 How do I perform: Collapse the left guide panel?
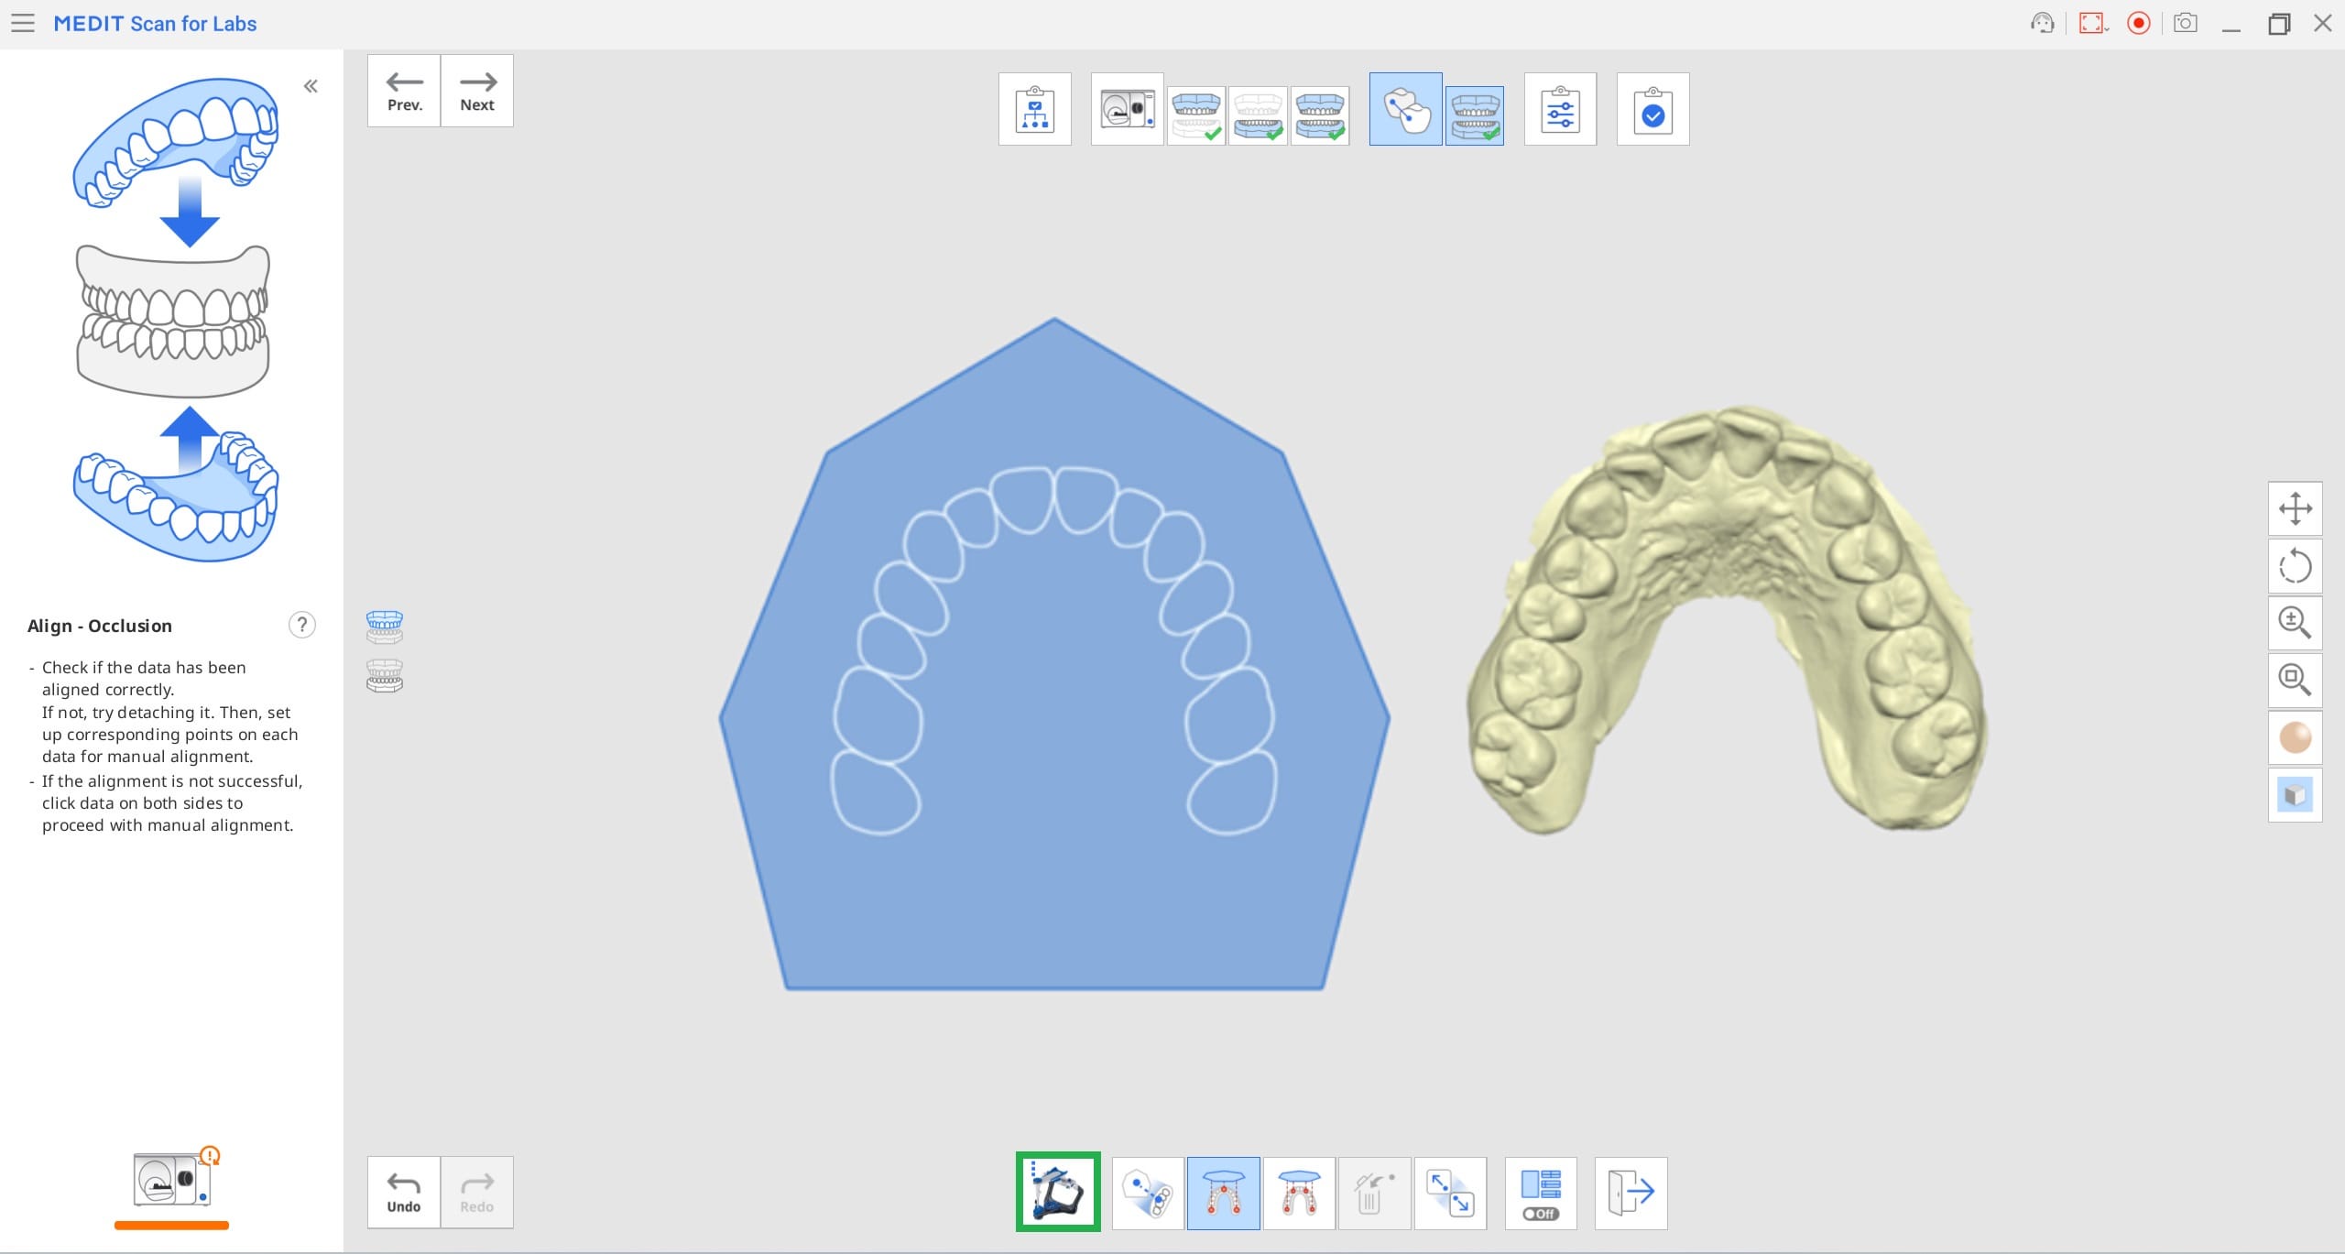point(311,86)
